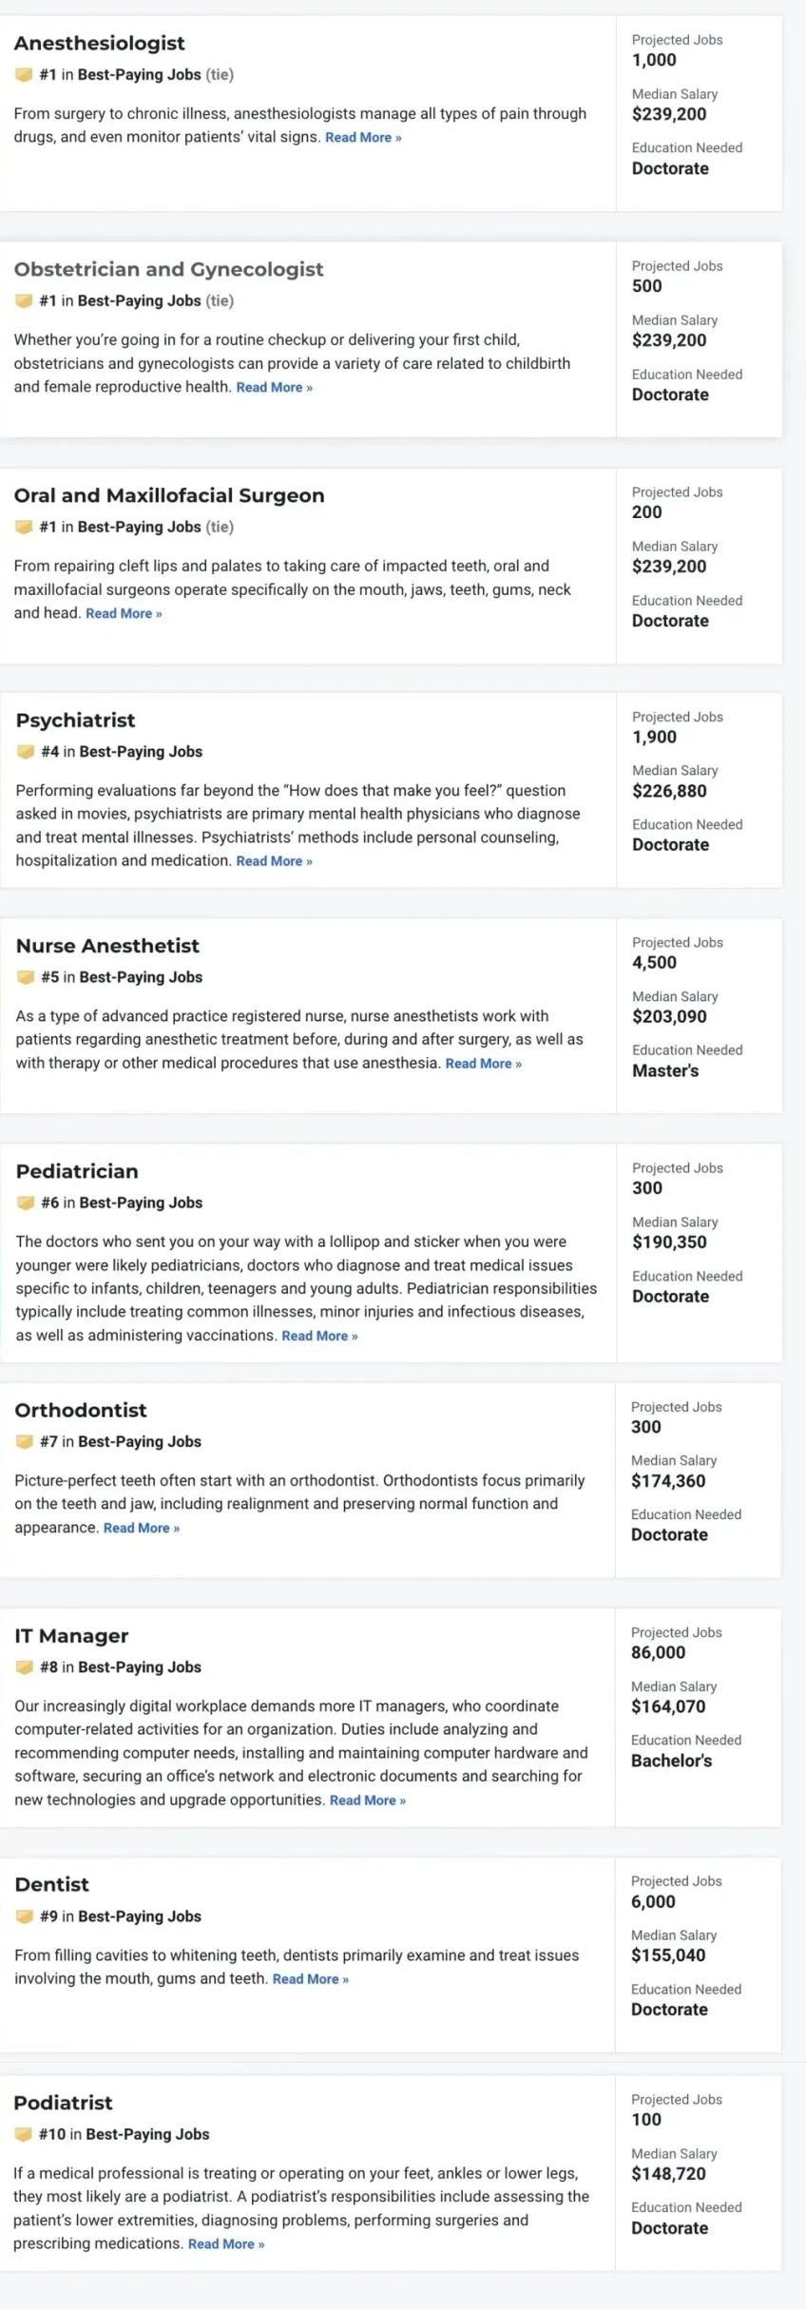The width and height of the screenshot is (806, 2309).
Task: Click the Podiatrist job title
Action: pos(63,2103)
